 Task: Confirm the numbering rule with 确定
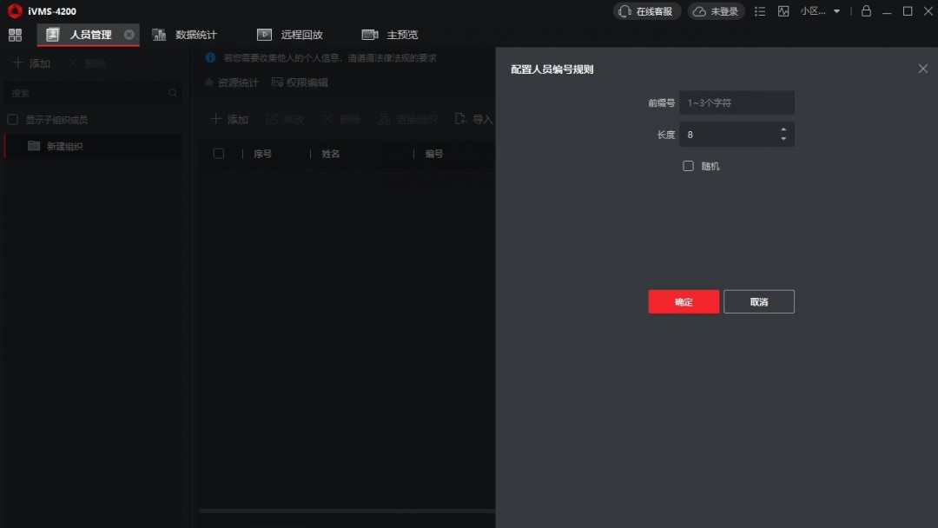pos(683,301)
